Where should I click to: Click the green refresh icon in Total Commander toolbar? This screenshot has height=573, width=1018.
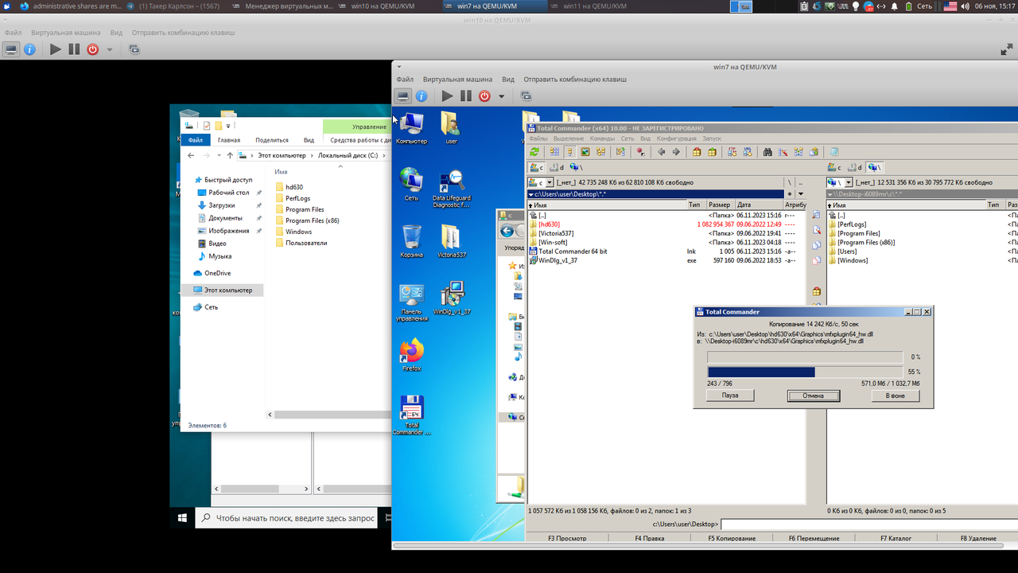tap(534, 152)
